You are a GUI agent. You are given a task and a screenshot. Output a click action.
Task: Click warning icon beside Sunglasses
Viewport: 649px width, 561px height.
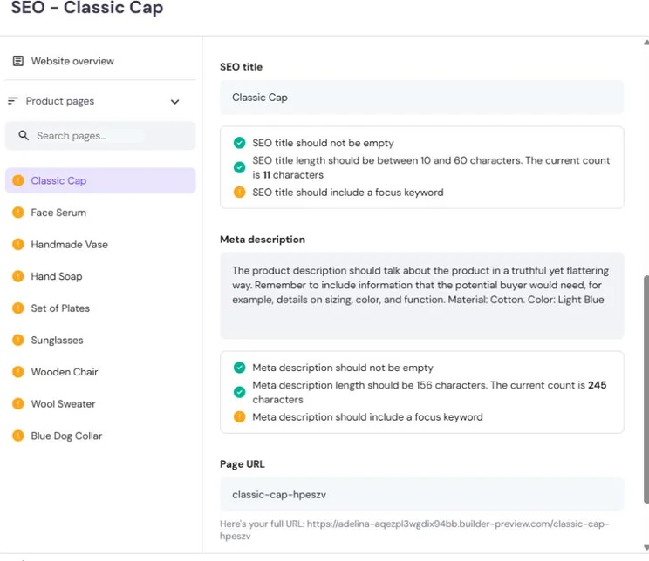[18, 340]
